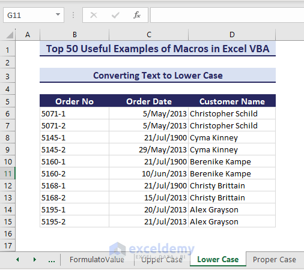Click the Cancel (X) formula bar icon

(x=94, y=15)
